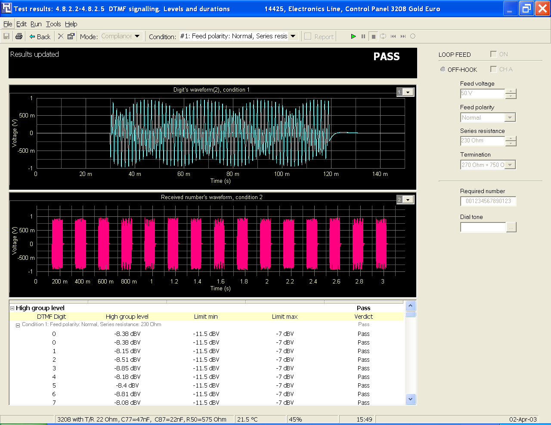Stop the test with the square button

(x=373, y=37)
